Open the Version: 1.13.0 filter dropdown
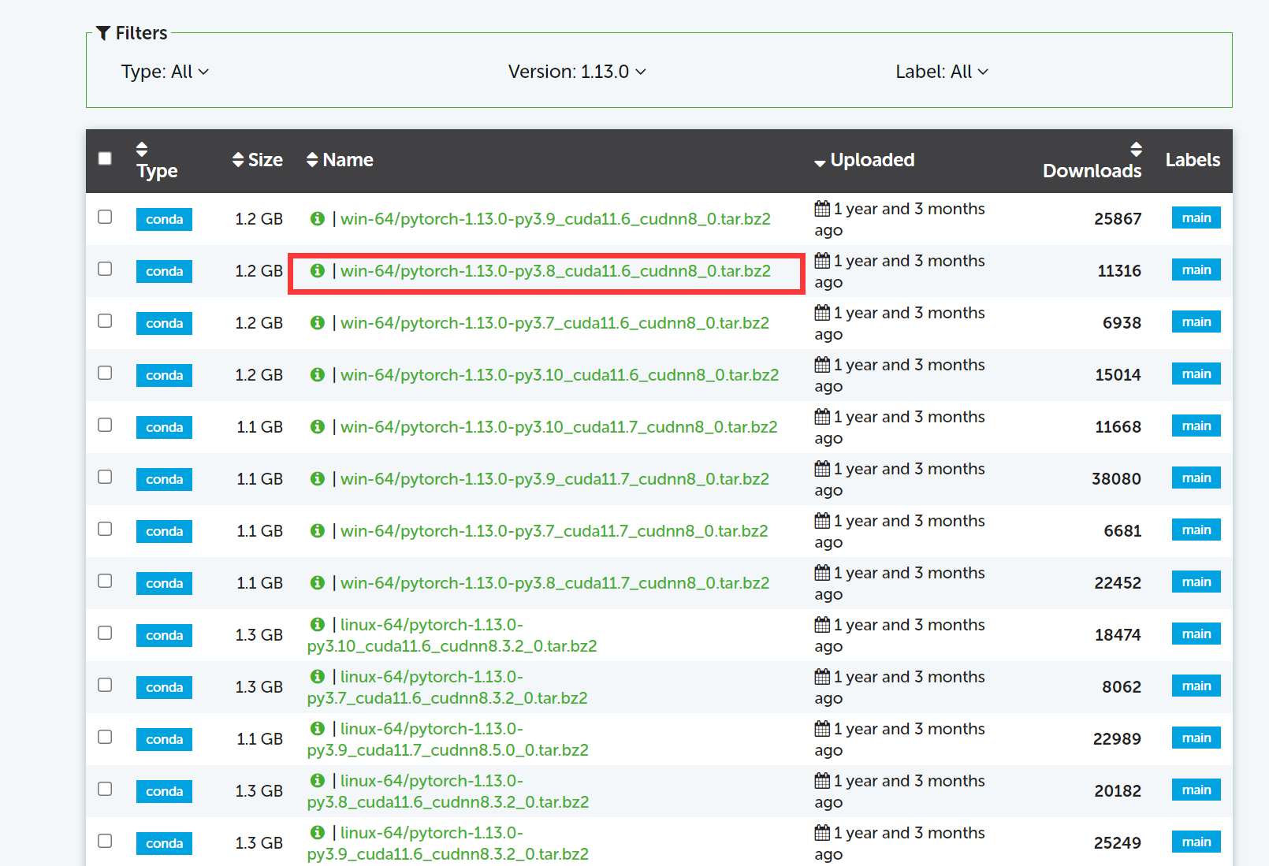This screenshot has height=866, width=1269. coord(577,72)
